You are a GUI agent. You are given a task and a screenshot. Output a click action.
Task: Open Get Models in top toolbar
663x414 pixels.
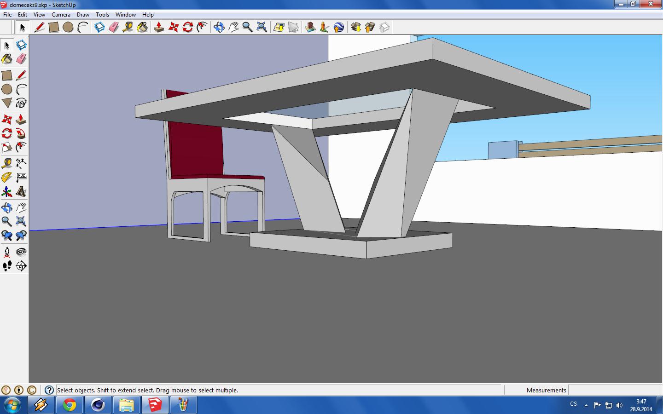click(x=355, y=28)
